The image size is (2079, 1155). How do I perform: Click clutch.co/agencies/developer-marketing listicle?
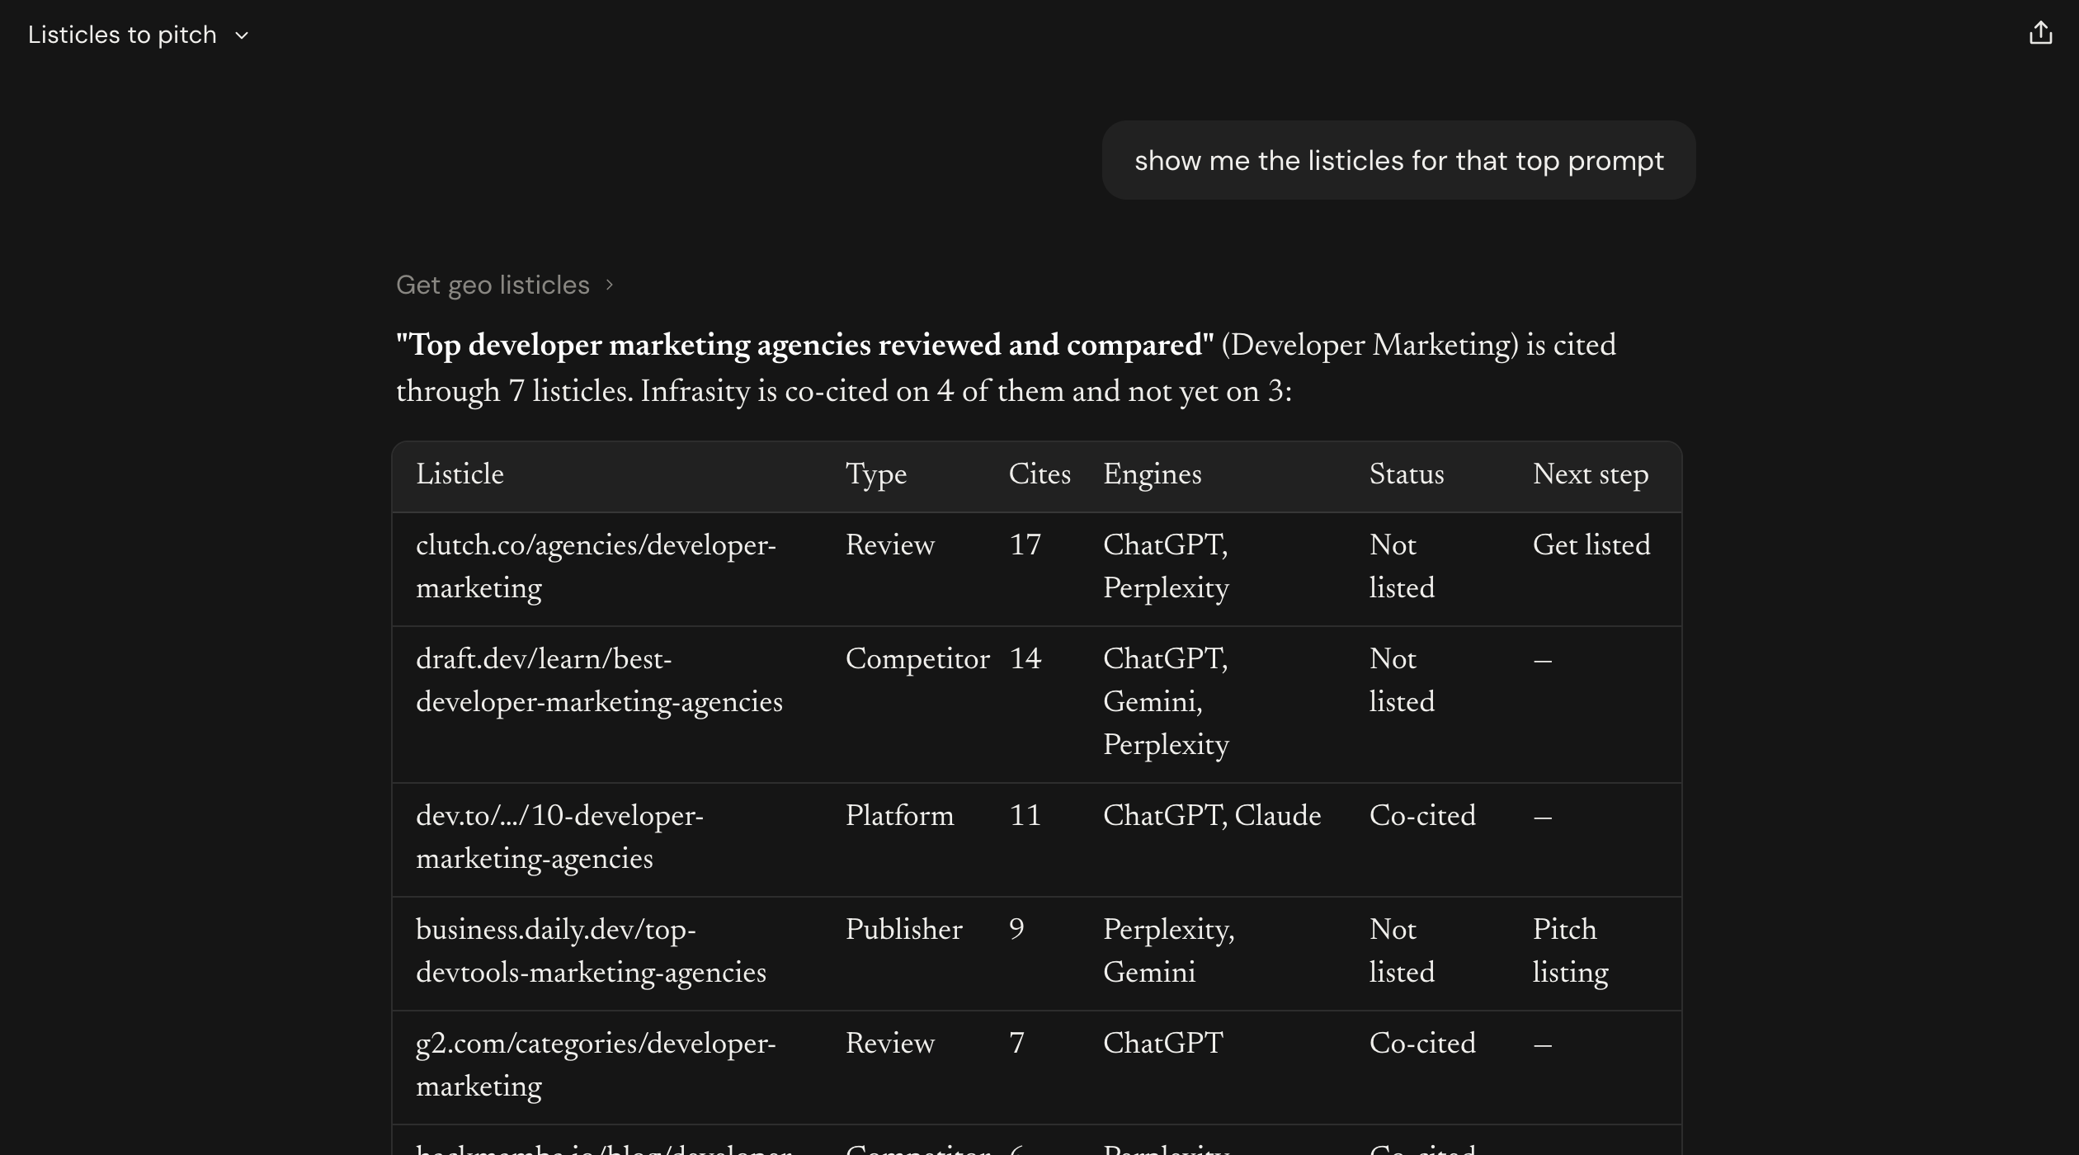(596, 566)
